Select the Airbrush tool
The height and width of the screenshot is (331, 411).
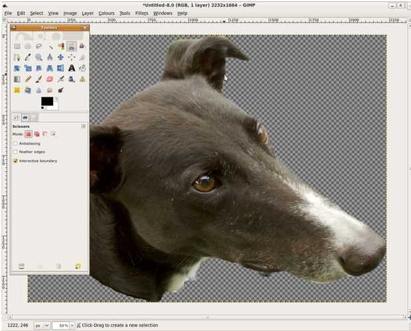tap(60, 79)
